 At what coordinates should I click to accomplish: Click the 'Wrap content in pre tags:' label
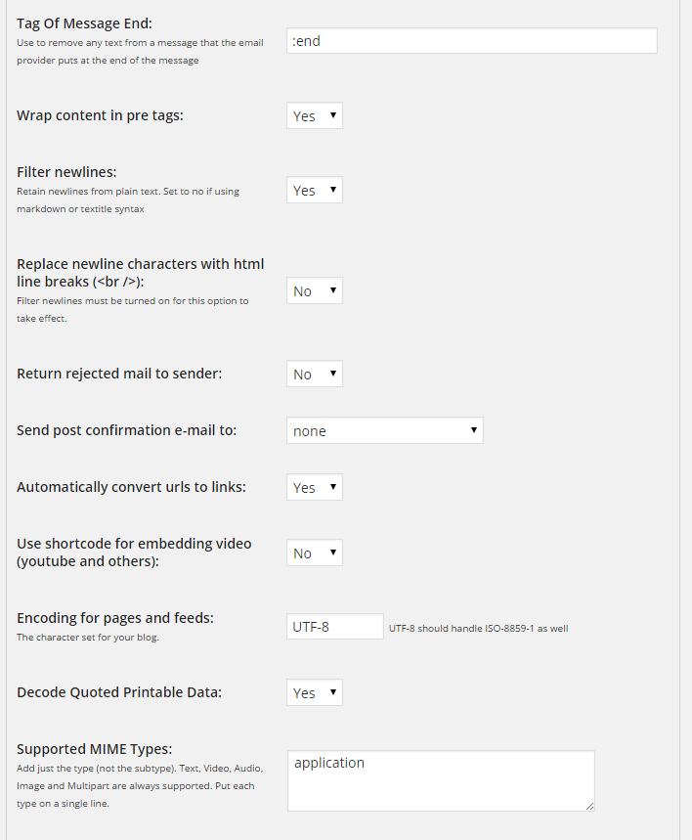[x=100, y=115]
